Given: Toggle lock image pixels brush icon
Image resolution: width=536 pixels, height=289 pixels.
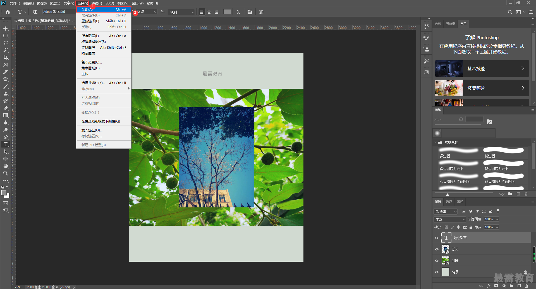Looking at the screenshot, I should click(453, 227).
